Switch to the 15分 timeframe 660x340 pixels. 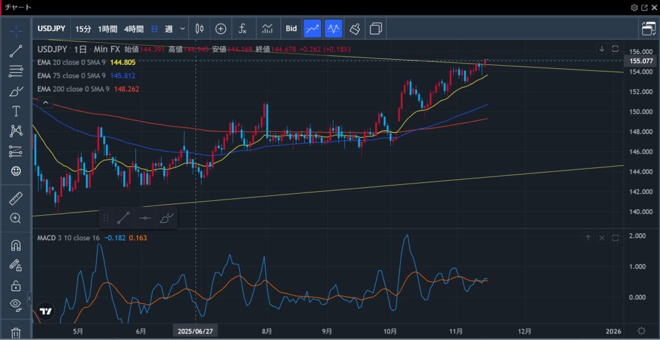(x=83, y=29)
